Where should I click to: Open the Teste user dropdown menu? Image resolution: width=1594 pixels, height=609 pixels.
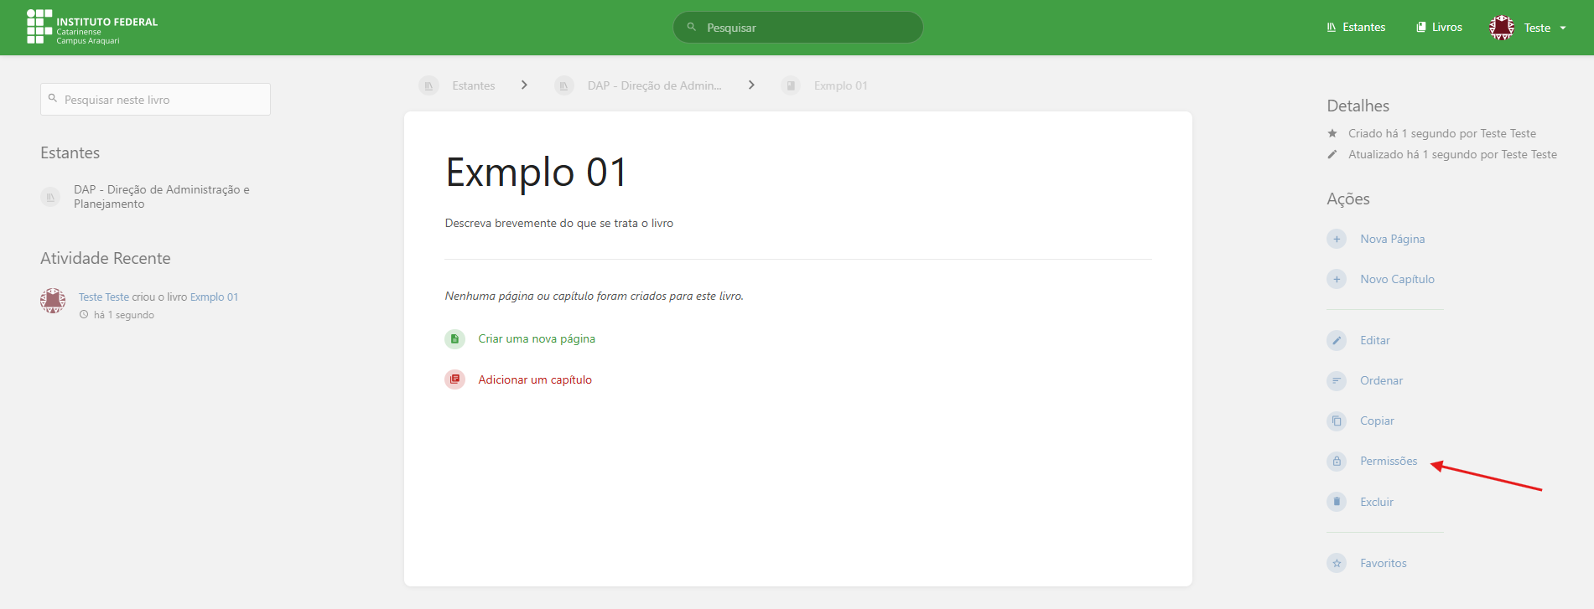(x=1529, y=28)
